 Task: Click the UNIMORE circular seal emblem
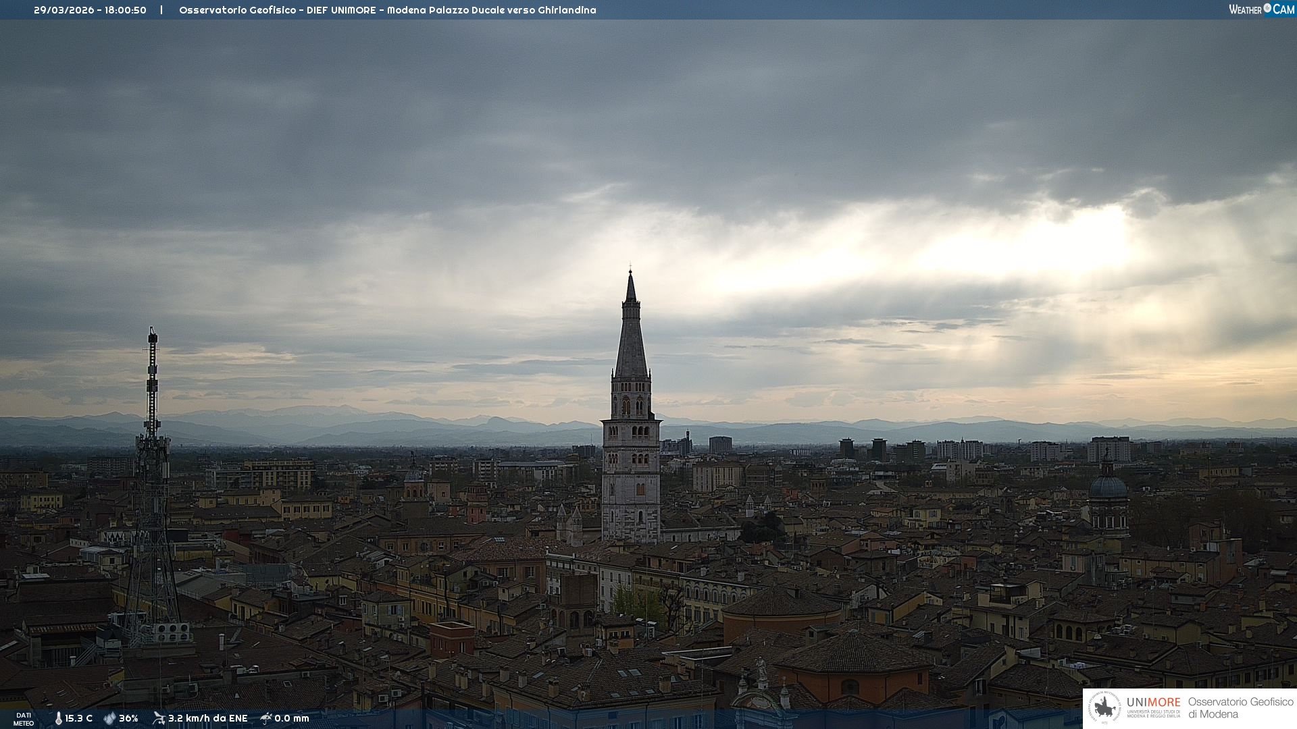pyautogui.click(x=1104, y=708)
